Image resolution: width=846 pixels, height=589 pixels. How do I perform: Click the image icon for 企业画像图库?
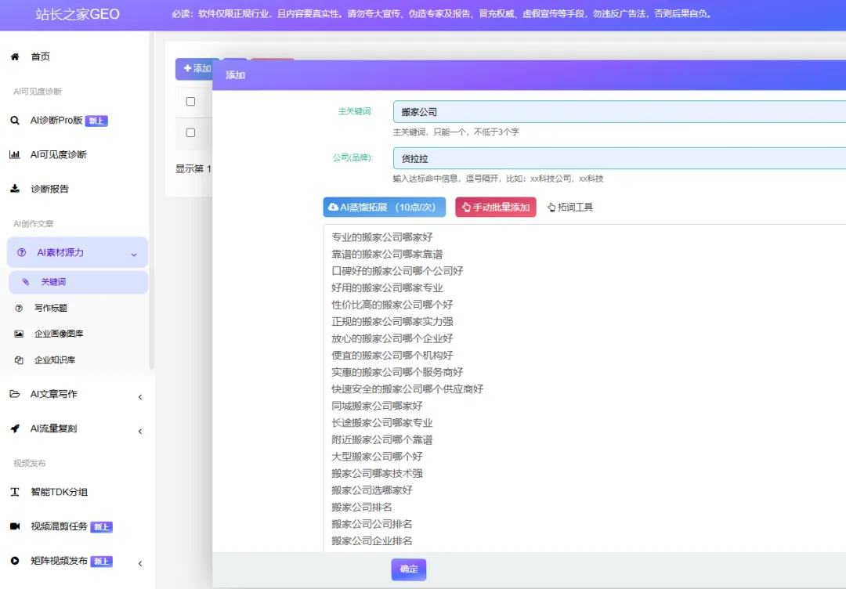click(x=19, y=334)
